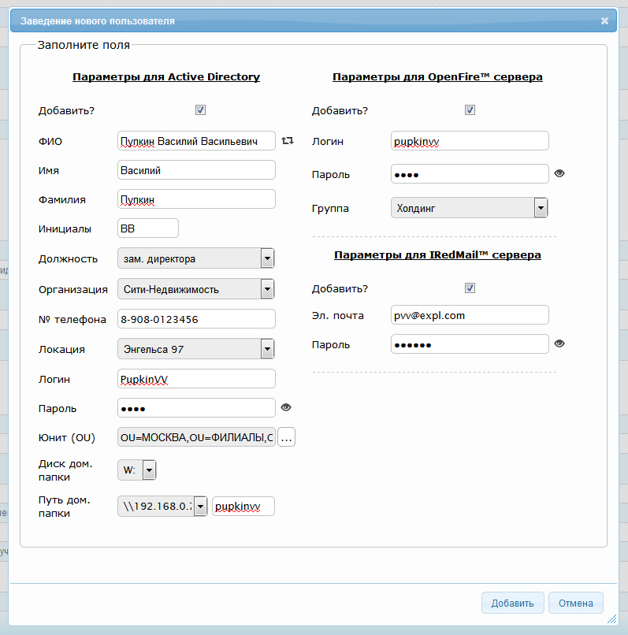The width and height of the screenshot is (628, 635).
Task: Click the Фамилия field containing Пупкин
Action: tap(196, 199)
